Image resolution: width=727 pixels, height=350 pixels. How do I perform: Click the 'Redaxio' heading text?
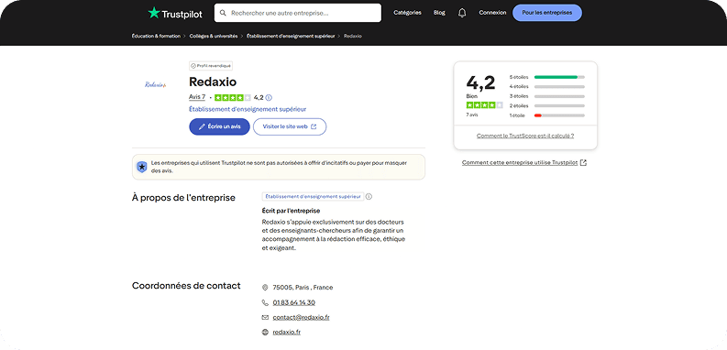coord(213,82)
